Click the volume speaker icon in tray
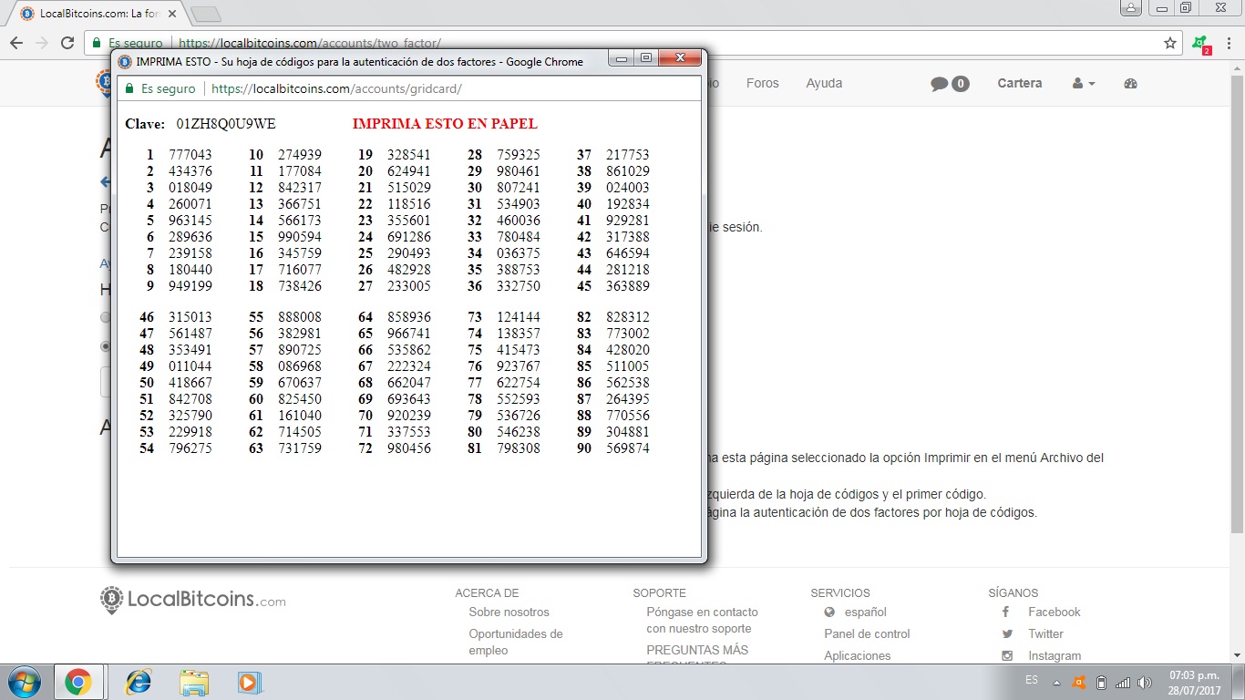 tap(1145, 683)
